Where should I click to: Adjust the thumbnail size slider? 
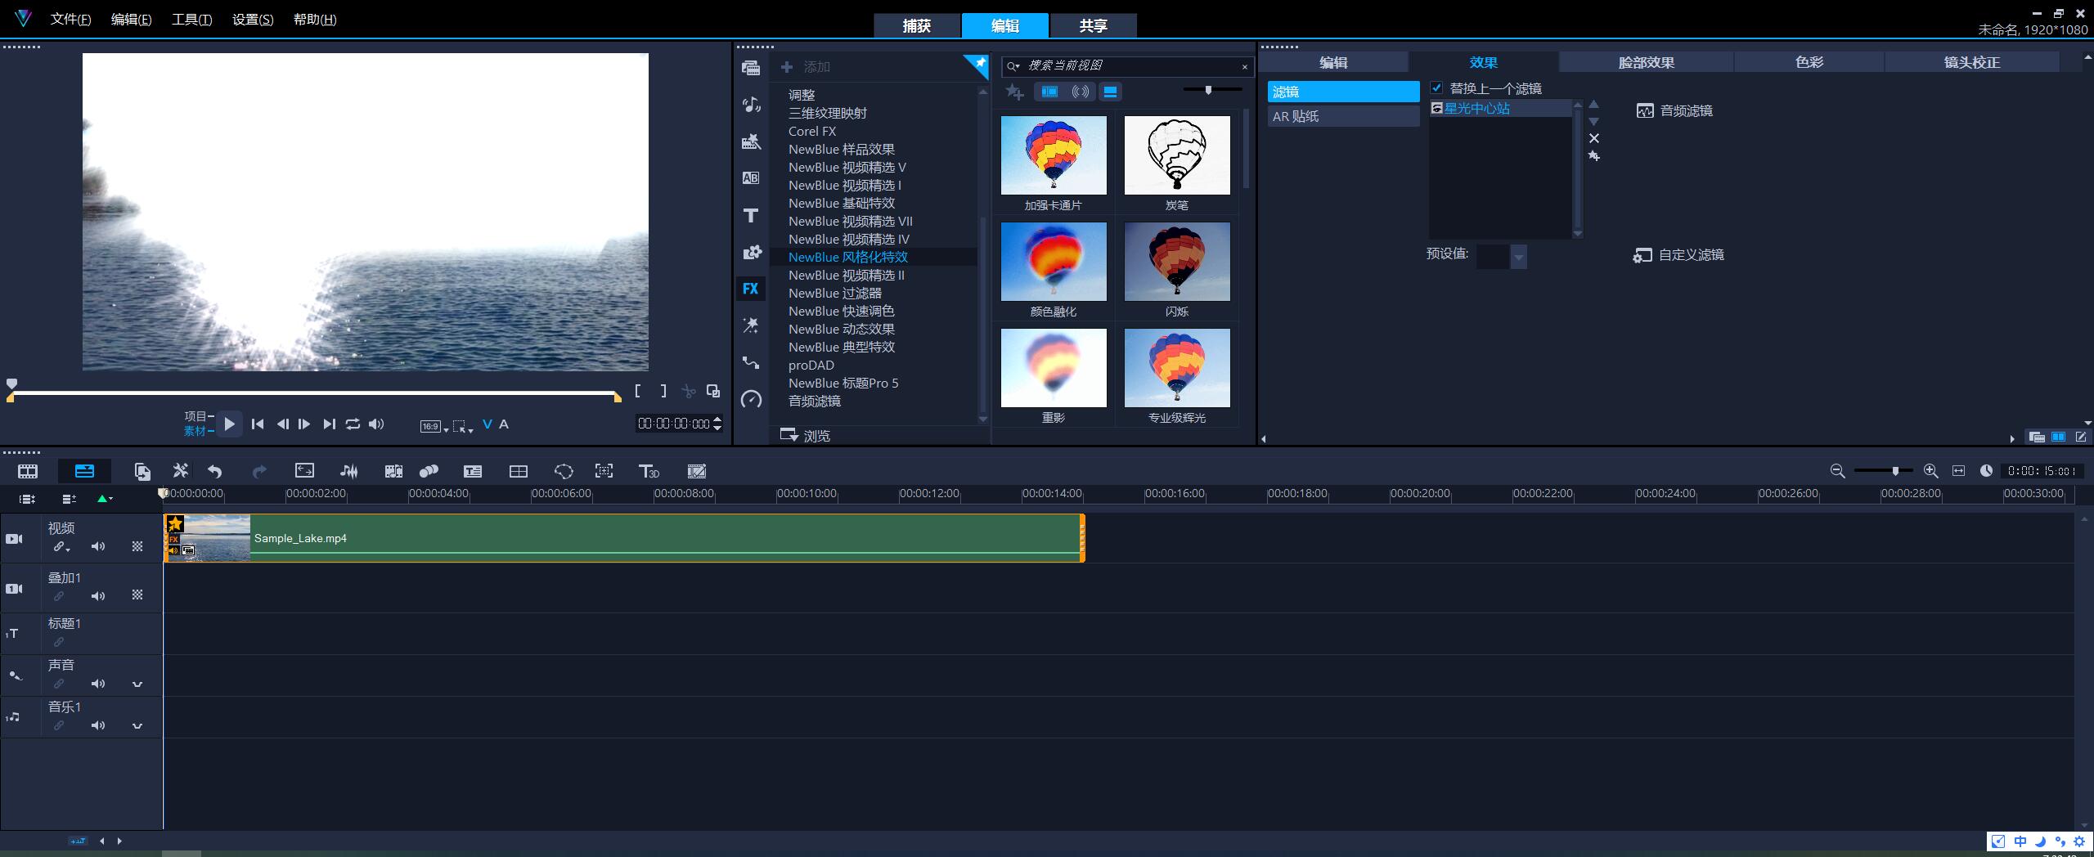coord(1208,90)
